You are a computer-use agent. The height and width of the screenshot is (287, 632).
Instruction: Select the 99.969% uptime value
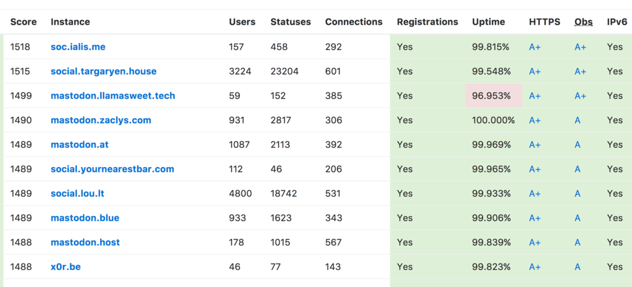[x=491, y=145]
